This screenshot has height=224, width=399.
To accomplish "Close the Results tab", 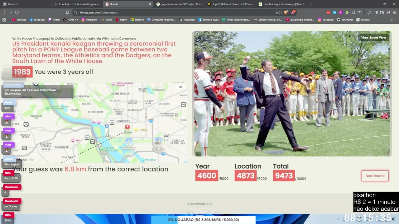I will click(x=150, y=4).
